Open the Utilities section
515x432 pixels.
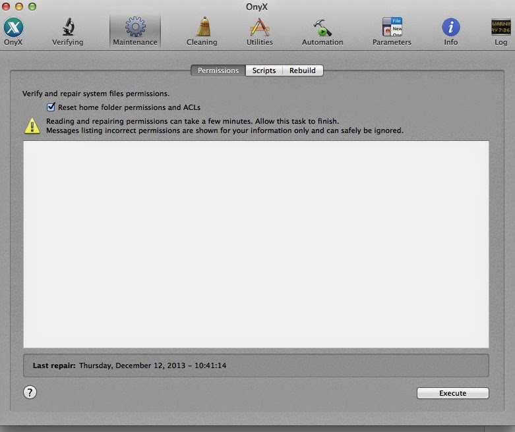tap(259, 32)
